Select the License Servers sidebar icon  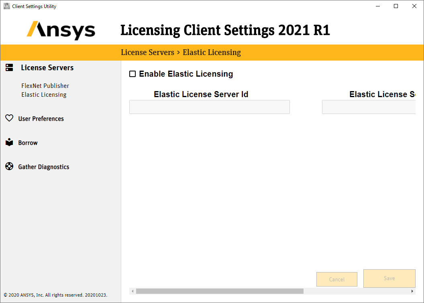9,67
